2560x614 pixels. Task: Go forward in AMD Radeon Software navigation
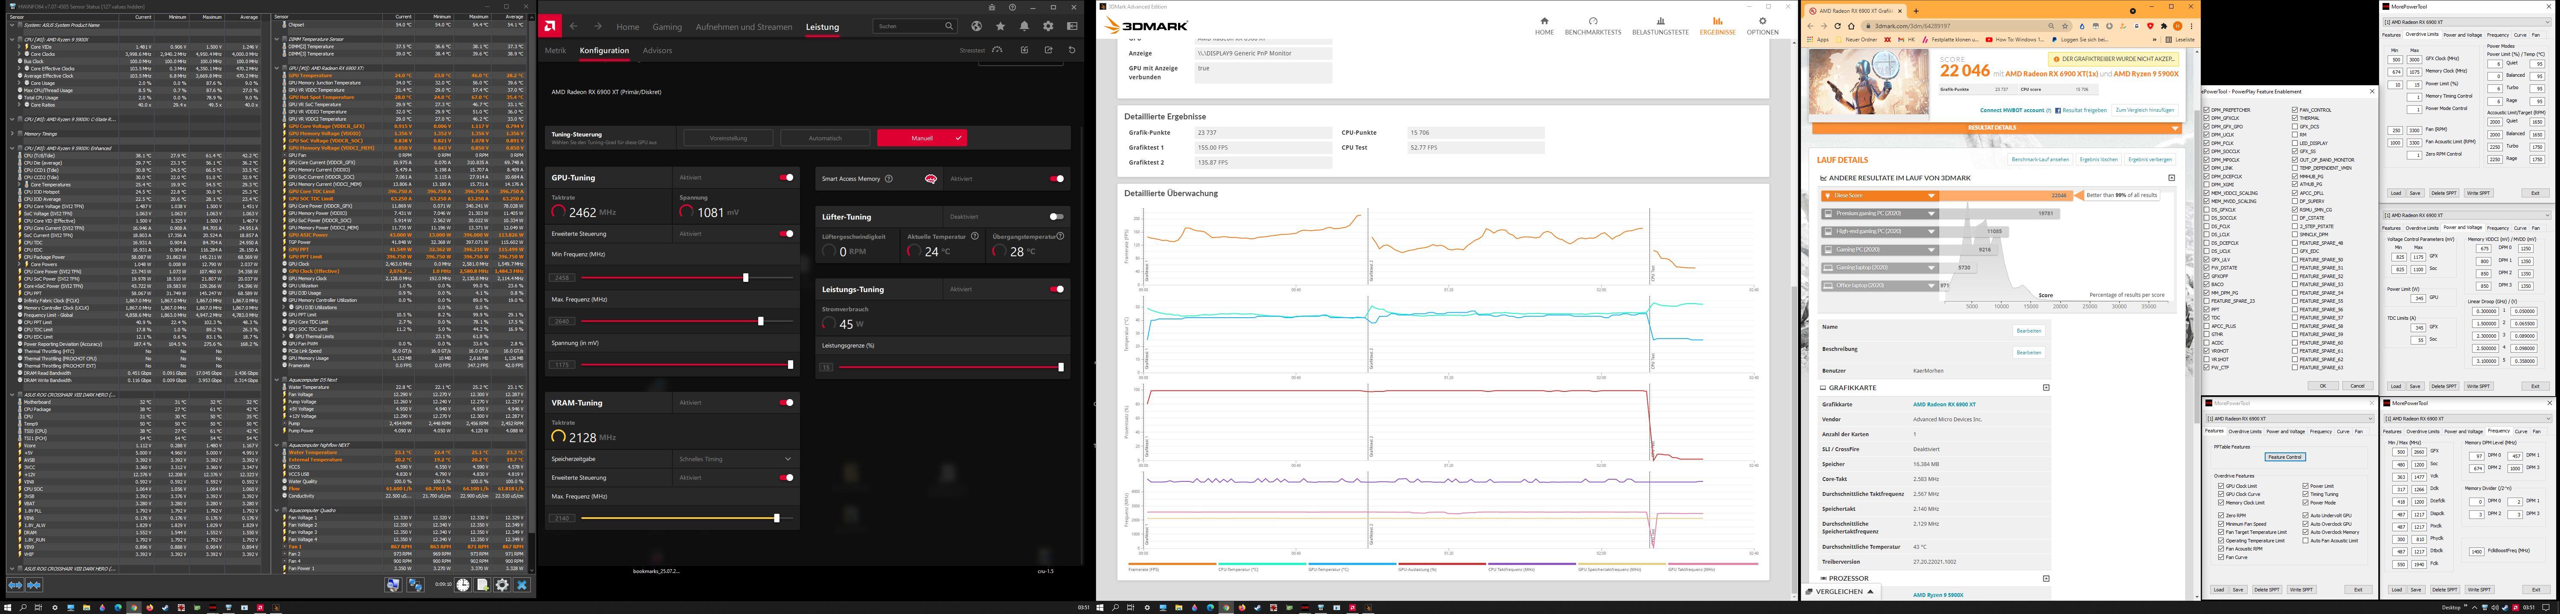(597, 27)
